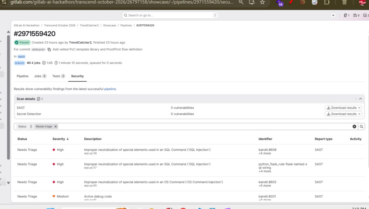Image resolution: width=369 pixels, height=209 pixels.
Task: Open the commit message 'Add vetted PoC template library' link
Action: [x=98, y=49]
